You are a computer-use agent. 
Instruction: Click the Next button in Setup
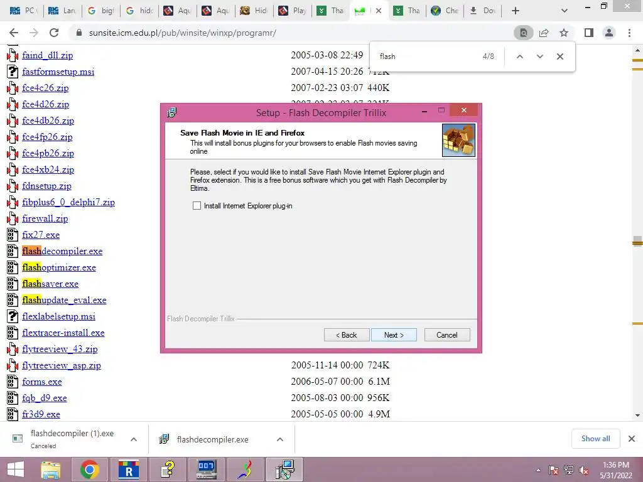(x=394, y=335)
